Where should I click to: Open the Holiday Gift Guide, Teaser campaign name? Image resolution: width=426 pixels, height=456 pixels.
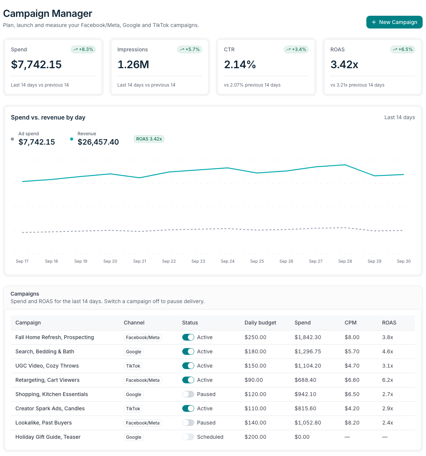coord(48,437)
